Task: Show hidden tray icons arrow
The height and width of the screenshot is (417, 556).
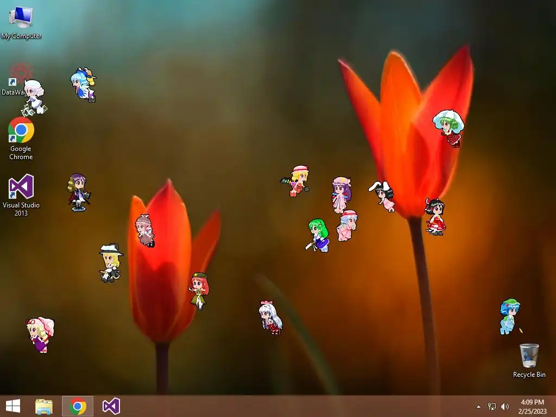Action: coord(479,407)
